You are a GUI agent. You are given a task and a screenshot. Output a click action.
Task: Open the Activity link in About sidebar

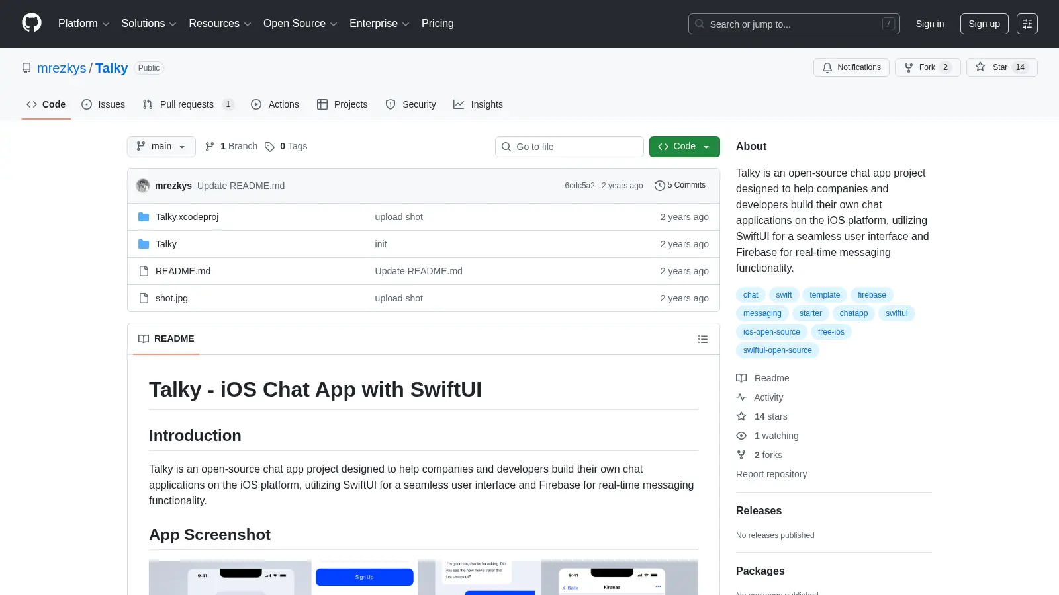pos(760,397)
